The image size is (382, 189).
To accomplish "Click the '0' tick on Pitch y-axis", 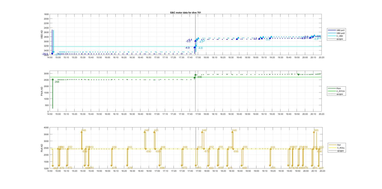I will pyautogui.click(x=48, y=112).
